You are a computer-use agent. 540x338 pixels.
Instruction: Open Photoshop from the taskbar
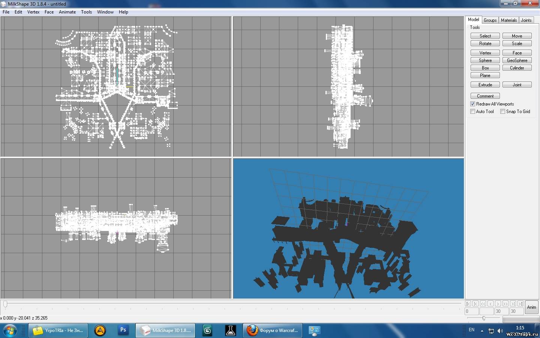(123, 330)
